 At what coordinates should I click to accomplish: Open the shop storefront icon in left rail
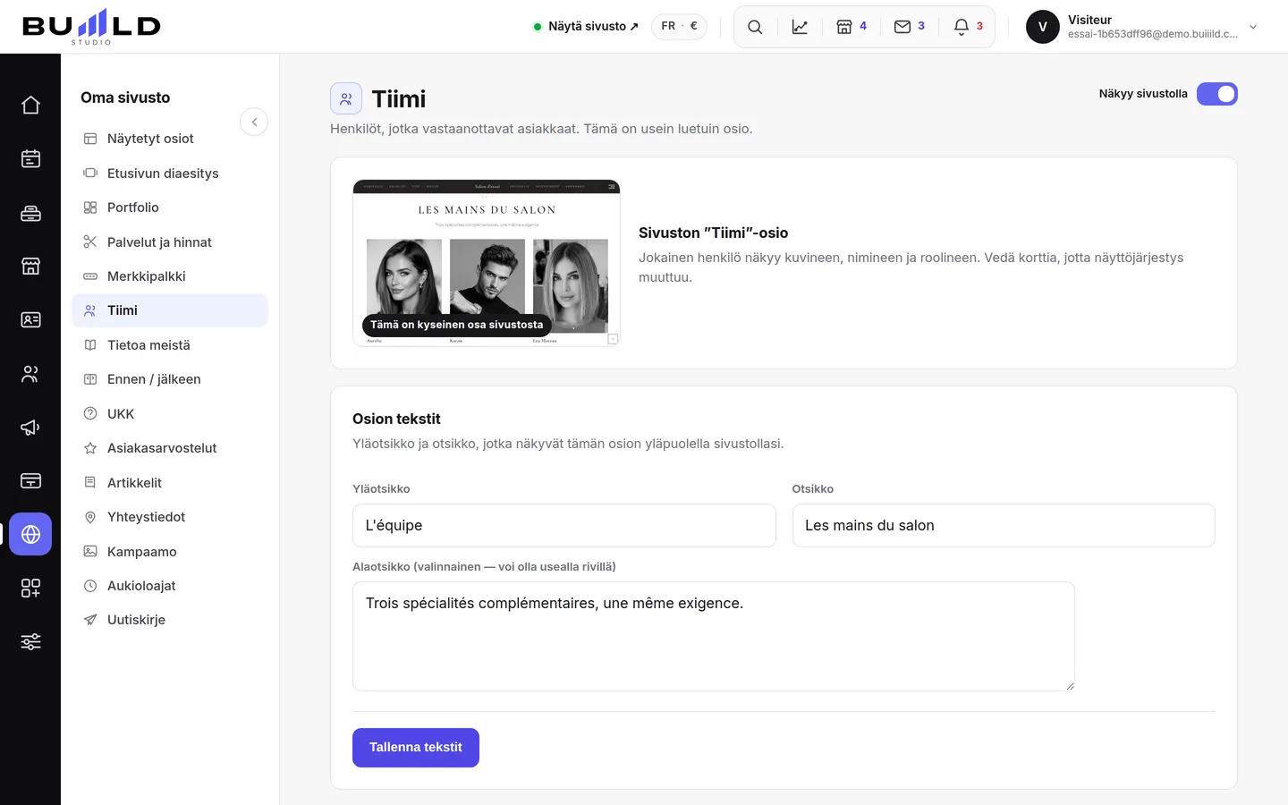tap(30, 266)
